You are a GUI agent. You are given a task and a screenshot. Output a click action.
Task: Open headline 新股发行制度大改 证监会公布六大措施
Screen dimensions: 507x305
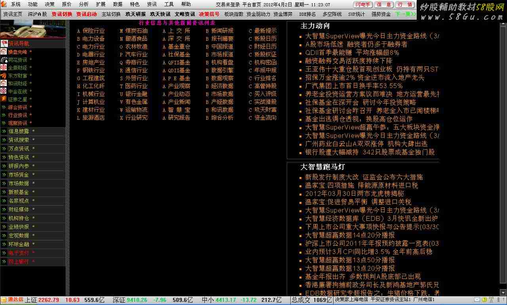(x=364, y=177)
